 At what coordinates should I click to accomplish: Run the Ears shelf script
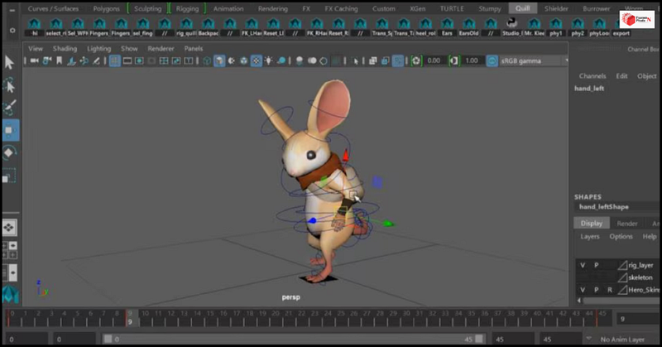point(447,27)
